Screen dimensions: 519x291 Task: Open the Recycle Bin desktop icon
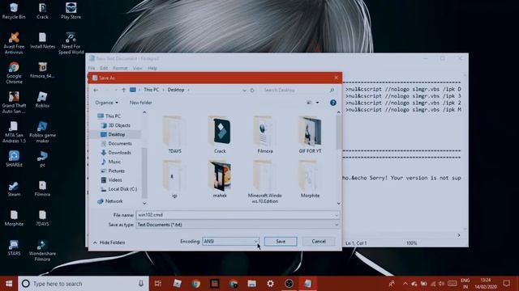pos(14,11)
